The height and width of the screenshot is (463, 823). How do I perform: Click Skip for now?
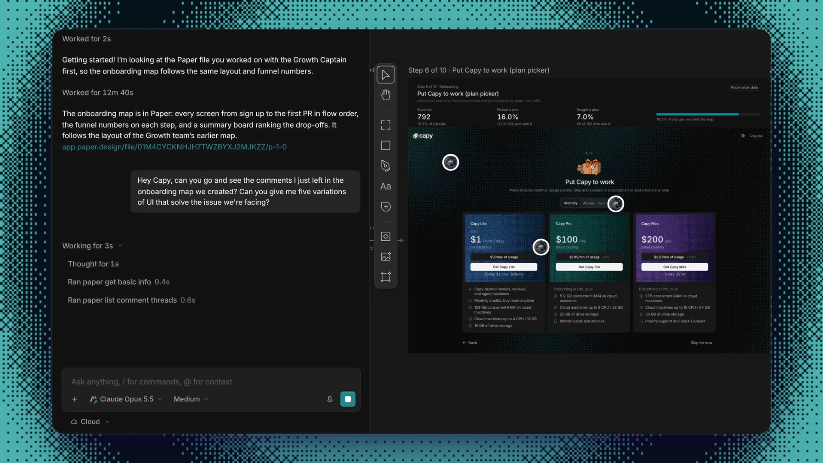click(701, 343)
